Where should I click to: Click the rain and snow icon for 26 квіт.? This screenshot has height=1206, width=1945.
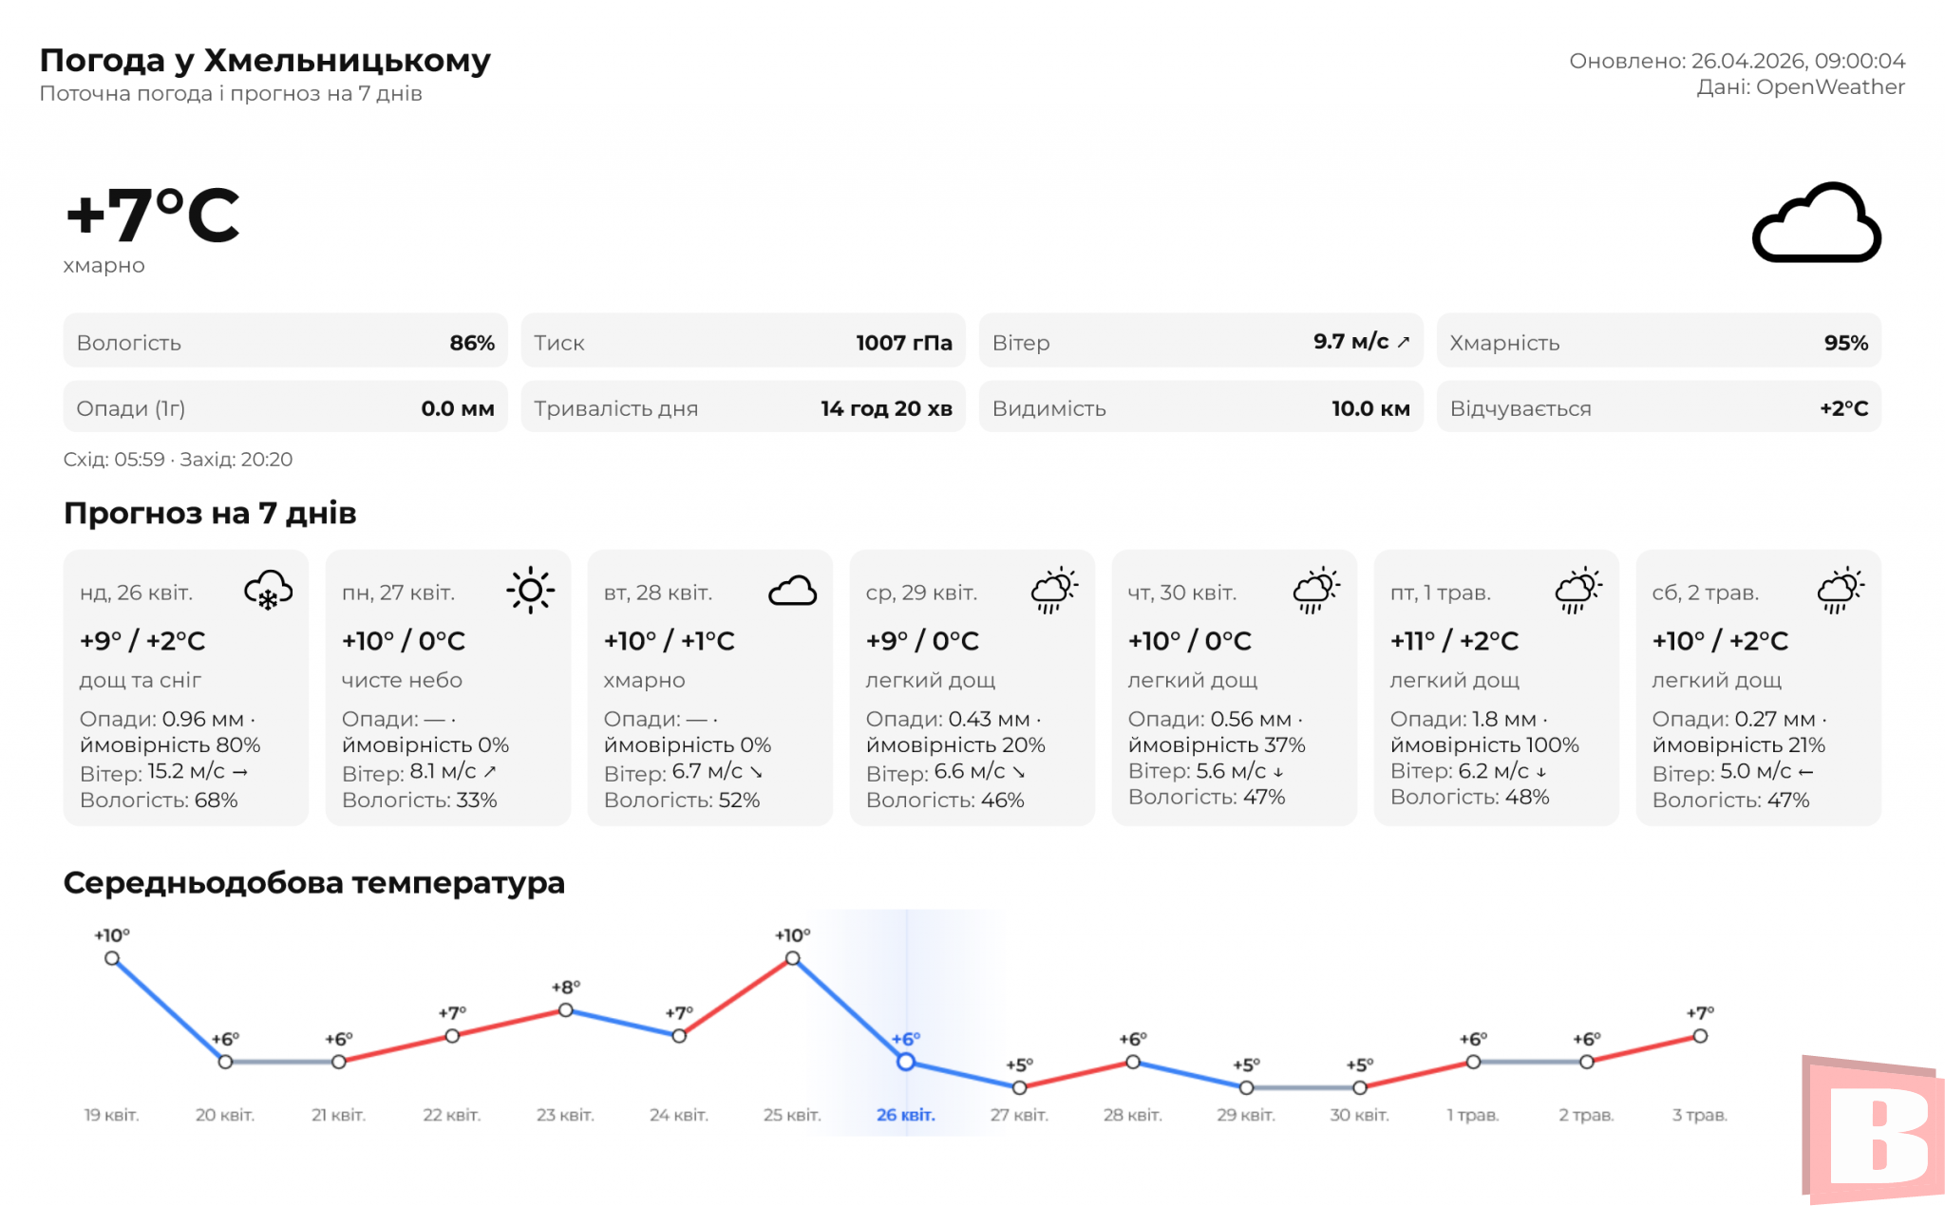click(x=268, y=591)
